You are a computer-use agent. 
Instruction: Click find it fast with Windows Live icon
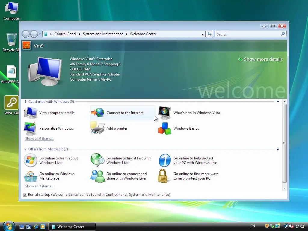(97, 160)
